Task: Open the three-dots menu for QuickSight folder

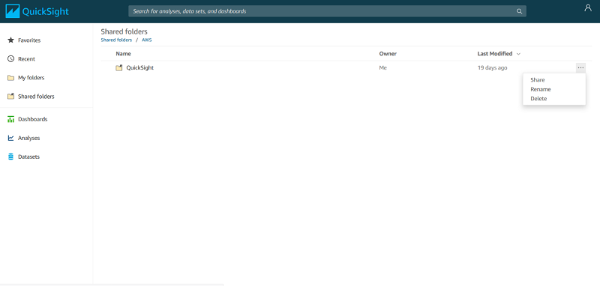Action: tap(580, 67)
